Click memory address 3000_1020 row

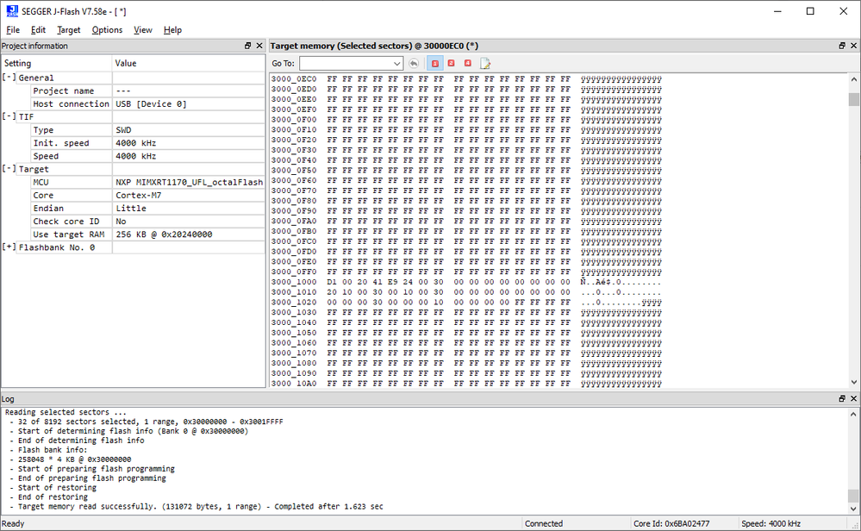[466, 302]
